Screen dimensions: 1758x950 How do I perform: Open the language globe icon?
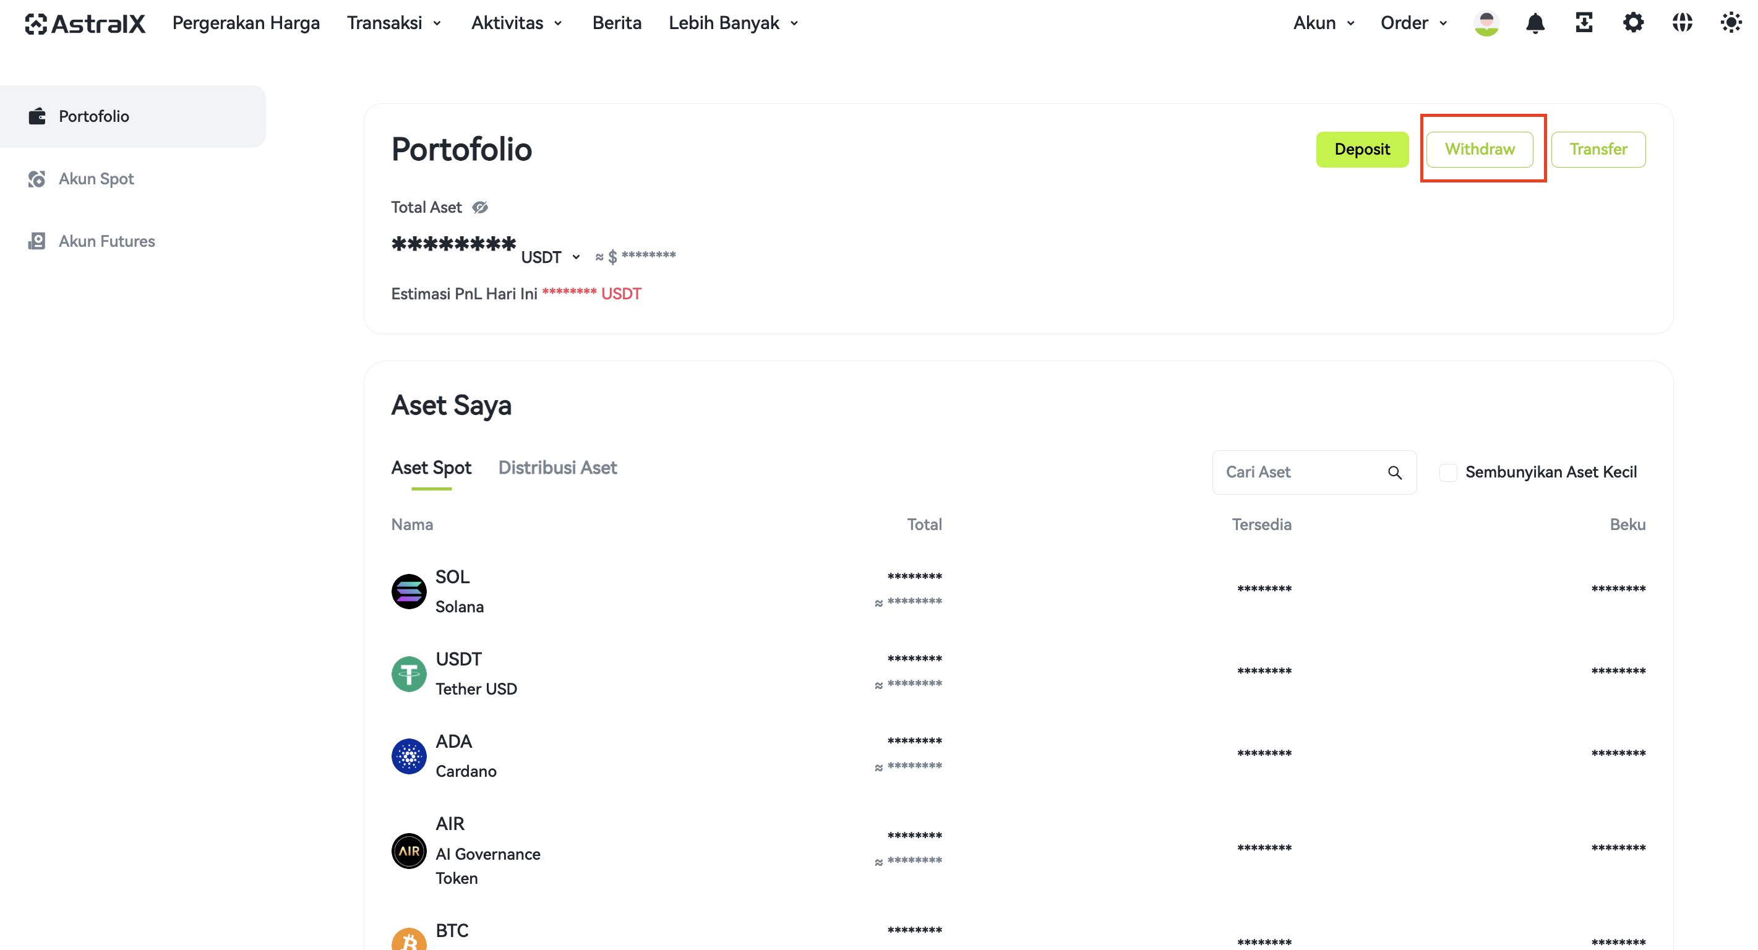tap(1683, 24)
